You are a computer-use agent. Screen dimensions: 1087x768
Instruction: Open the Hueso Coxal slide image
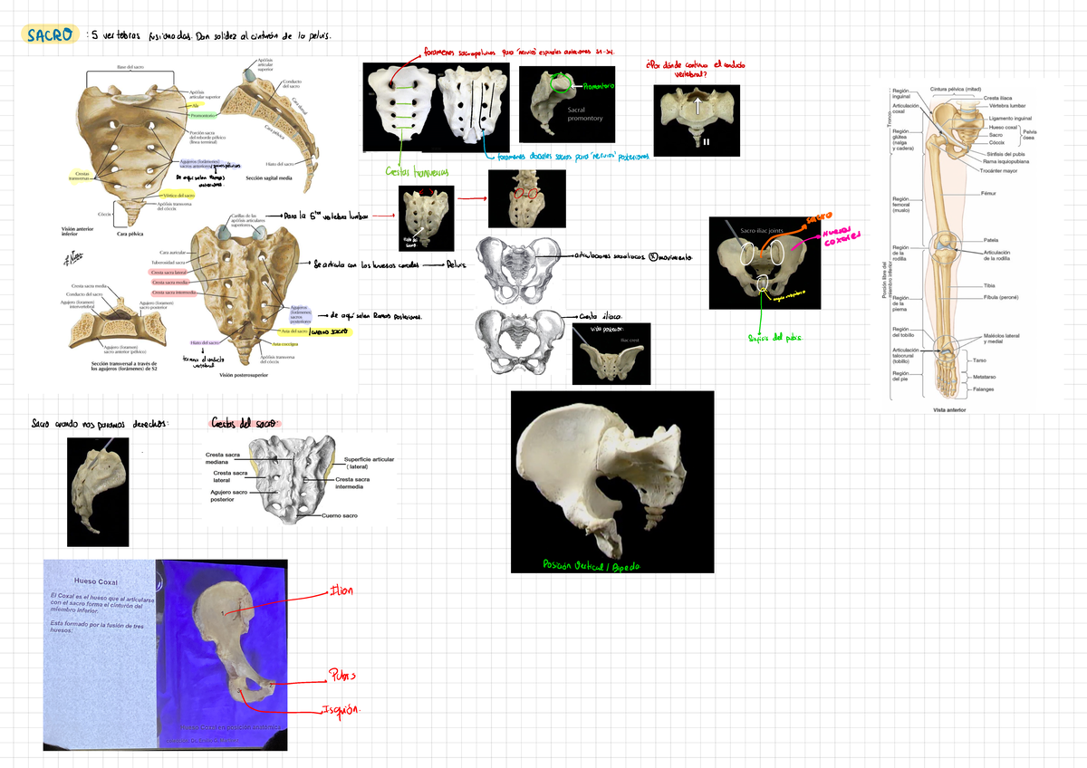(x=166, y=654)
